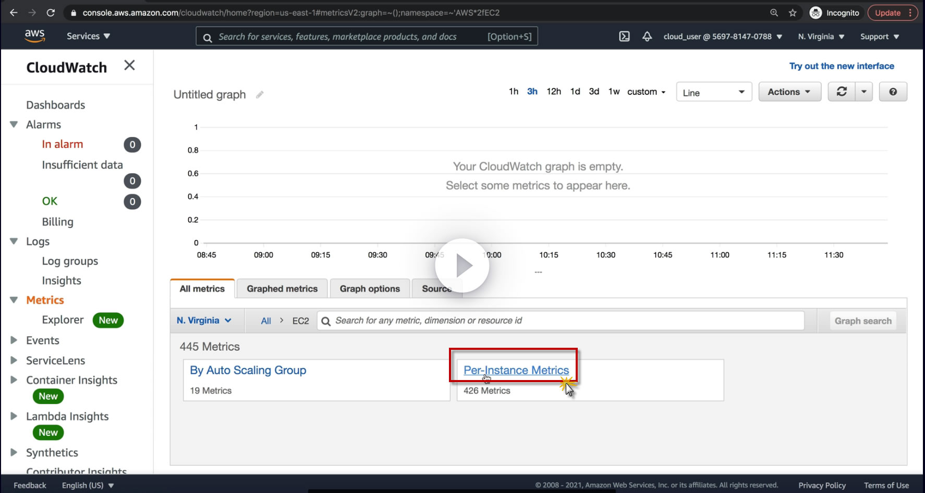Switch to the Source tab
Image resolution: width=925 pixels, height=493 pixels.
437,289
